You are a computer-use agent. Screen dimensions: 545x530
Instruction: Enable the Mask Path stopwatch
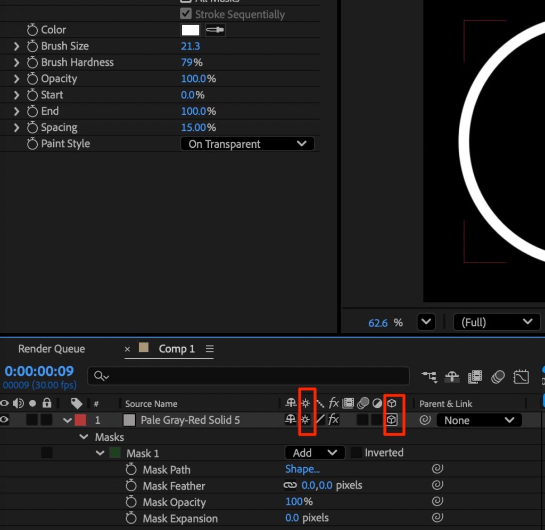131,469
